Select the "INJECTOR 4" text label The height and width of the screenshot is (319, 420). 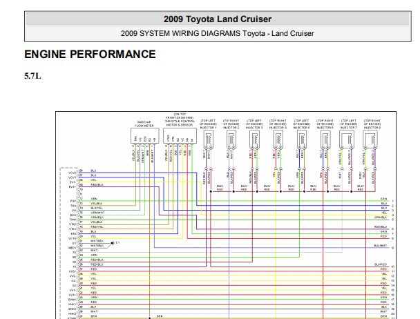[278, 128]
